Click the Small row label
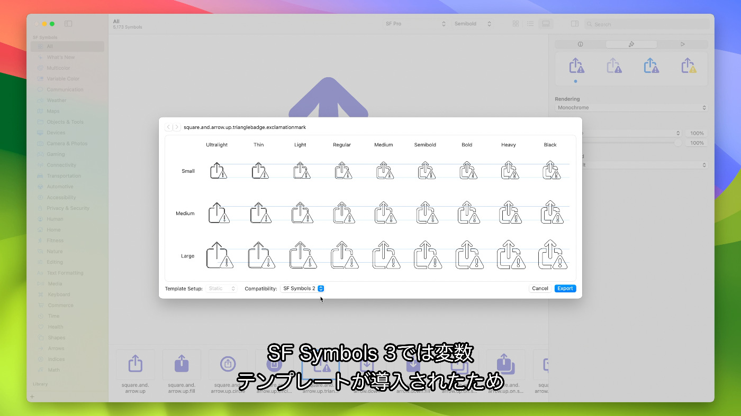The height and width of the screenshot is (416, 741). 188,171
